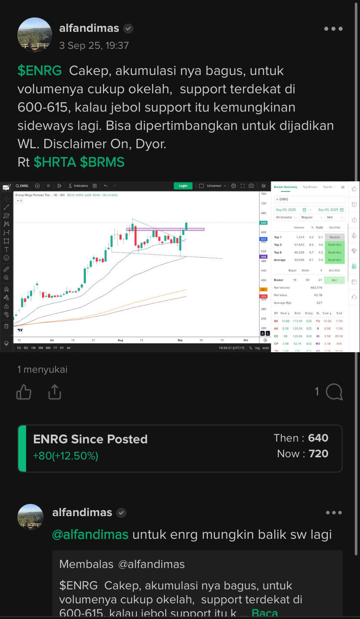Open the quoted 'Membalas @alfandimas' box
This screenshot has width=360, height=619.
click(197, 584)
